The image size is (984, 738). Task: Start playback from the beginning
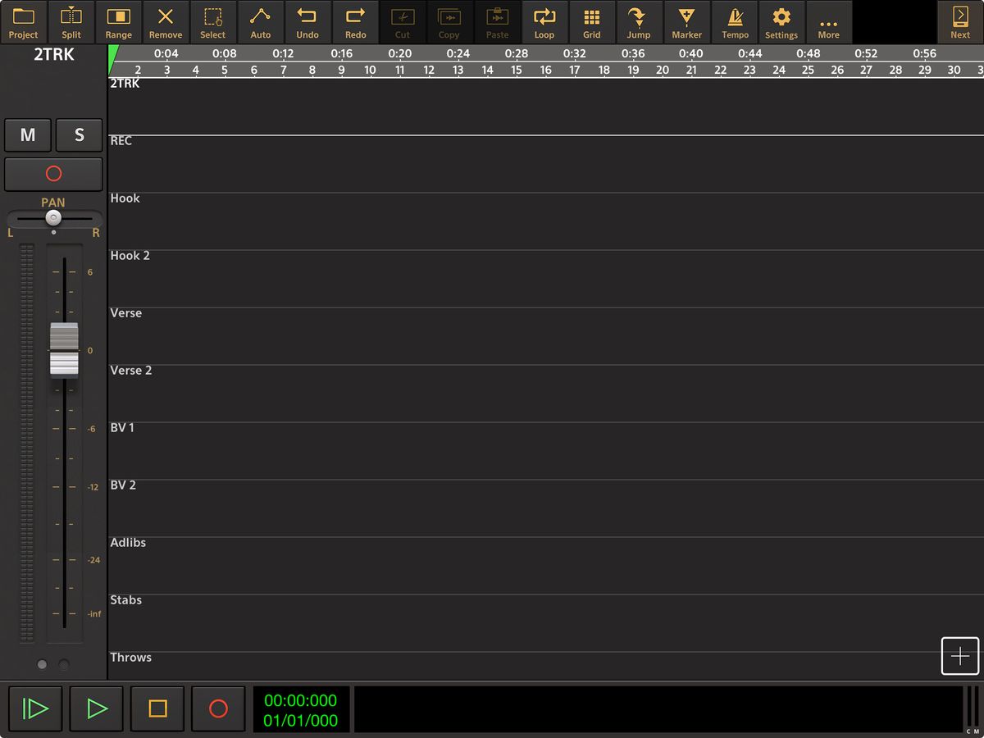coord(35,708)
